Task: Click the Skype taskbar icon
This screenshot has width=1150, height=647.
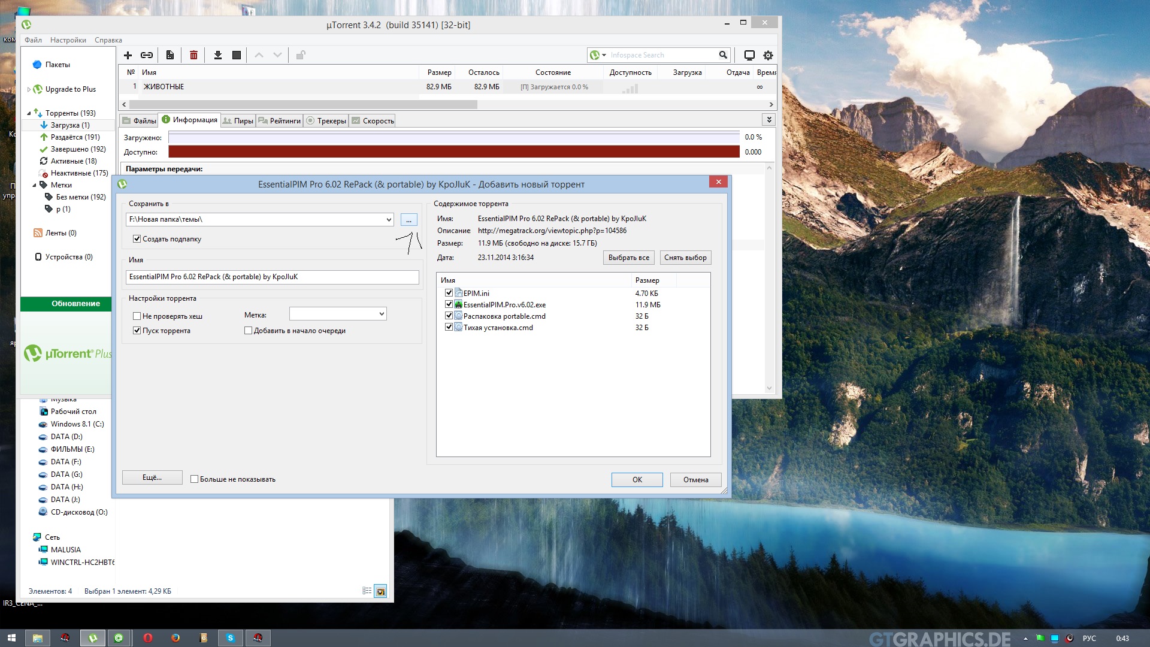Action: (231, 638)
